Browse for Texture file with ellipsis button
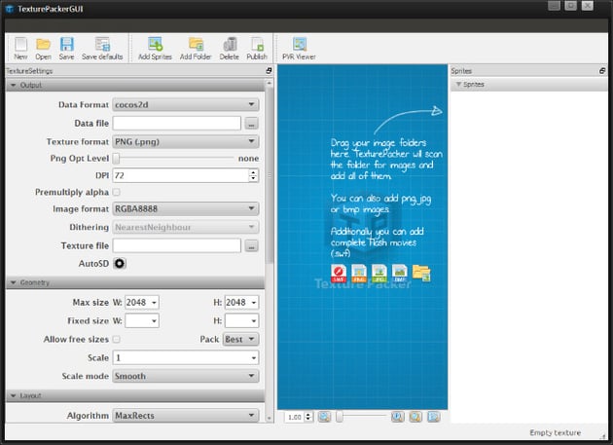 click(x=251, y=245)
